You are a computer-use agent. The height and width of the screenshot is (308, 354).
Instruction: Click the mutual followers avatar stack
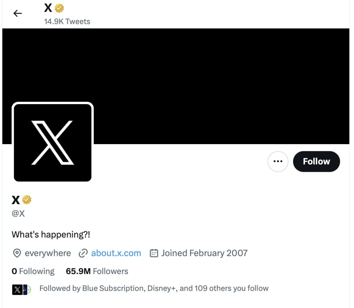pyautogui.click(x=22, y=290)
